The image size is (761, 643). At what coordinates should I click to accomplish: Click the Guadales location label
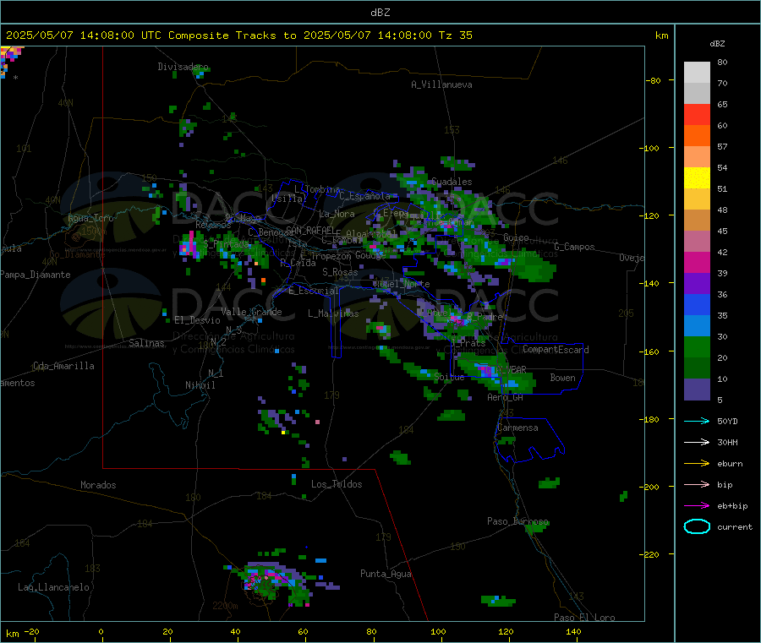(x=452, y=182)
